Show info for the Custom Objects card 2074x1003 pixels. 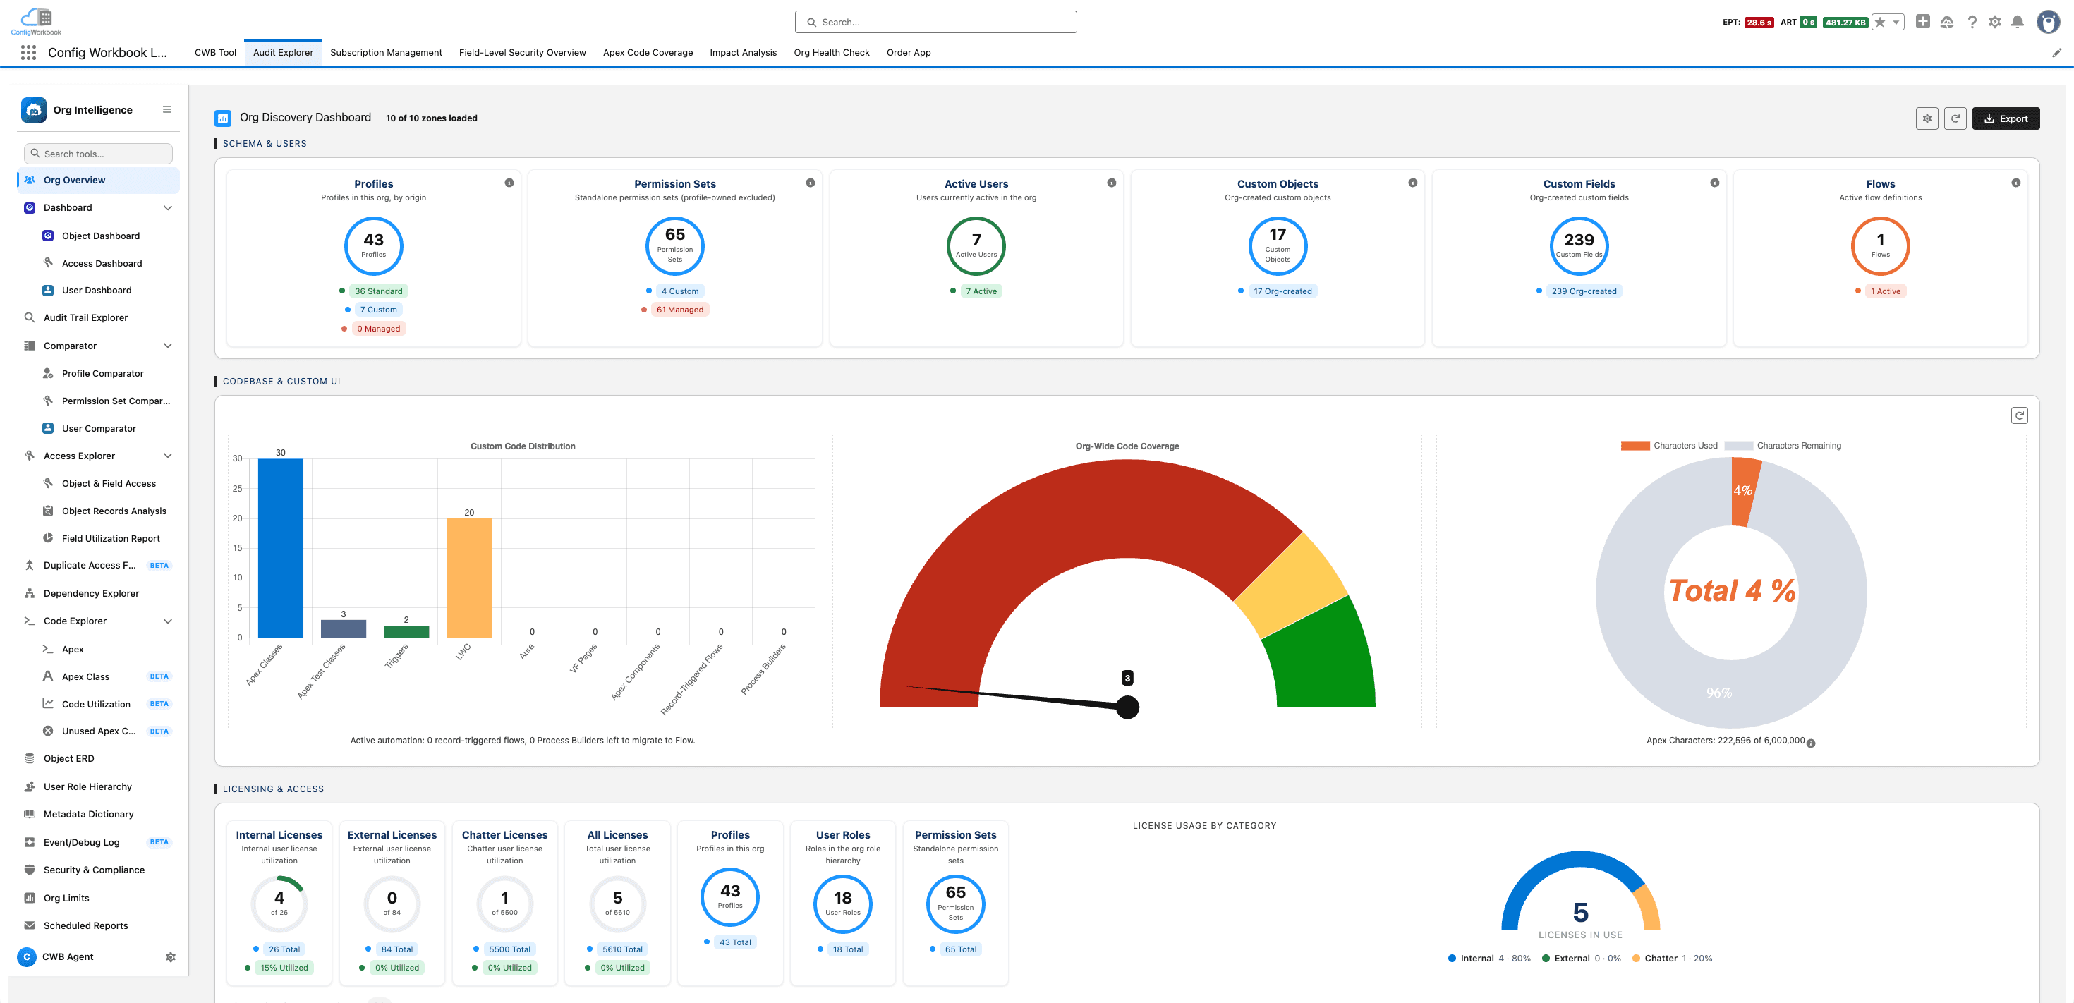(1412, 183)
